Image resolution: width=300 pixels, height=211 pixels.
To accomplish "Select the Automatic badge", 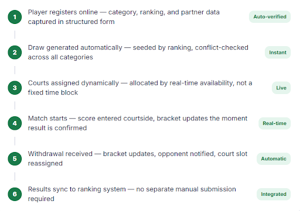I will (274, 159).
